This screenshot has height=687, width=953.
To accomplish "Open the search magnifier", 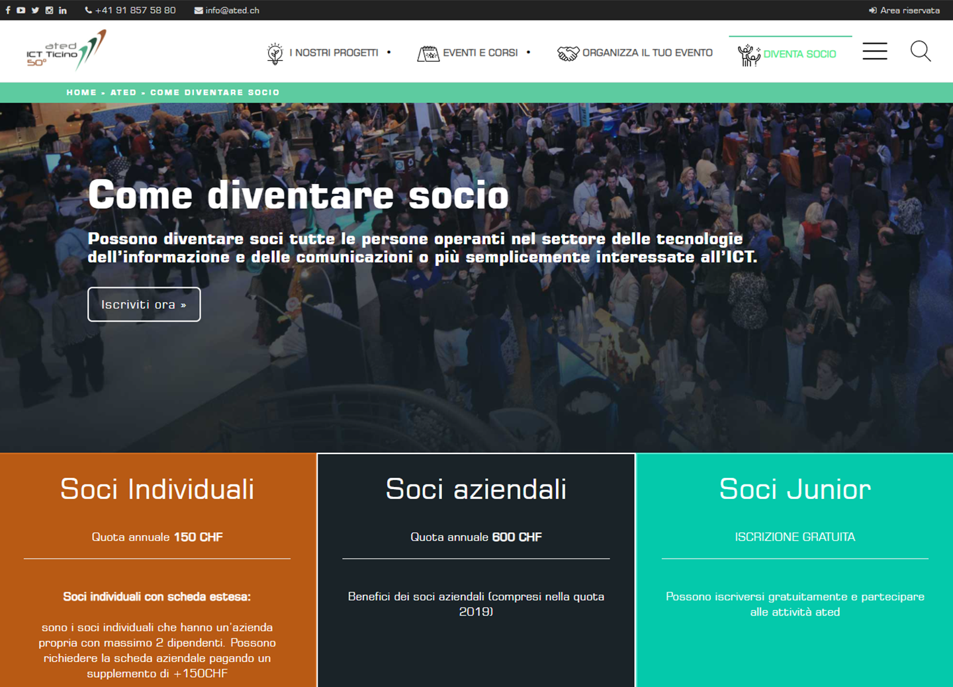I will pos(921,51).
